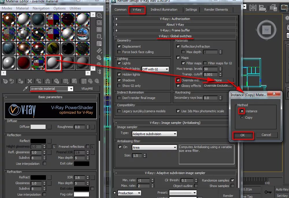Screen dimensions: 289x198
Task: Click Show Map in Viewport checker icon
Action: click(x=75, y=81)
